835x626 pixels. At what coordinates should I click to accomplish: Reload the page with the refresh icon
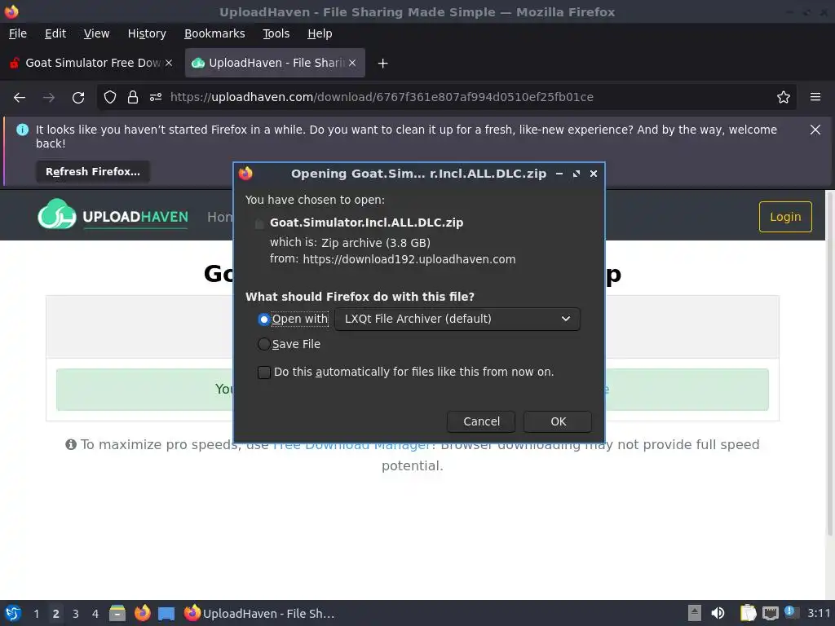point(78,98)
